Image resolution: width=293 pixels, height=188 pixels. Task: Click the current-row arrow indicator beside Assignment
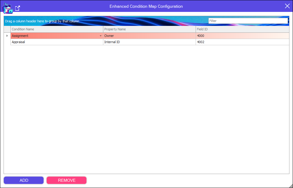[x=7, y=36]
